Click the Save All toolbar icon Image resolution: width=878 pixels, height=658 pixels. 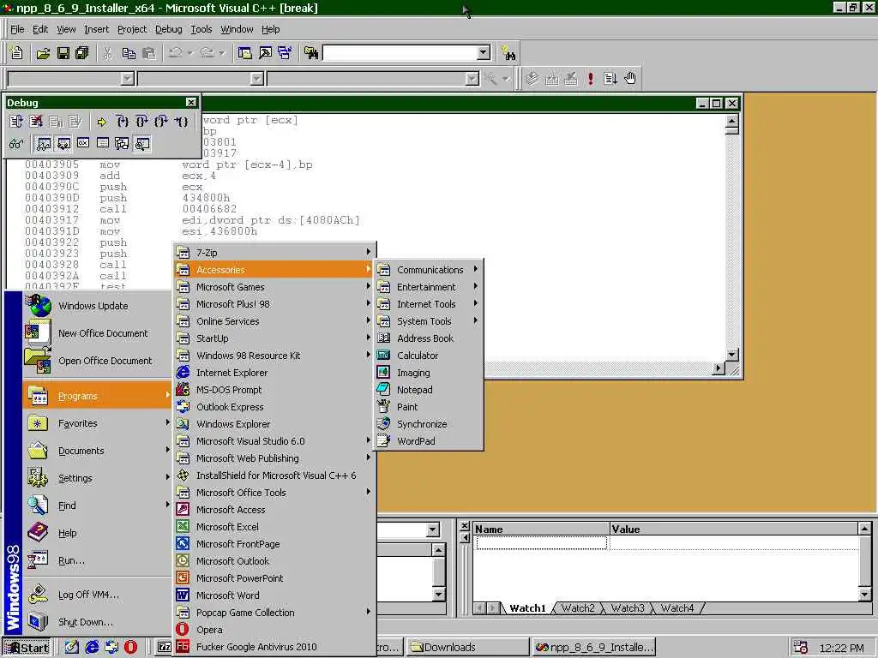pos(82,53)
